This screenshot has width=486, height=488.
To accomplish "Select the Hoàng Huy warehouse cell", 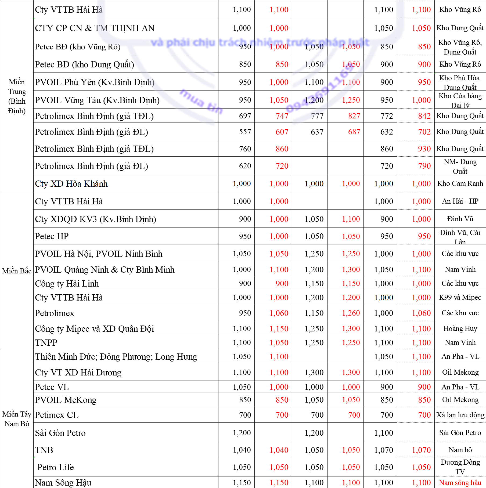I will tap(460, 328).
